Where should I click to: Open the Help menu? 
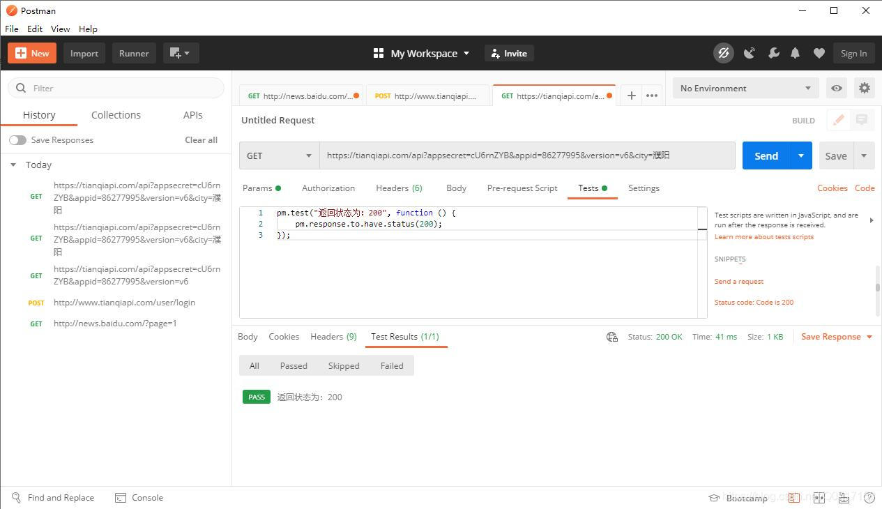(88, 29)
